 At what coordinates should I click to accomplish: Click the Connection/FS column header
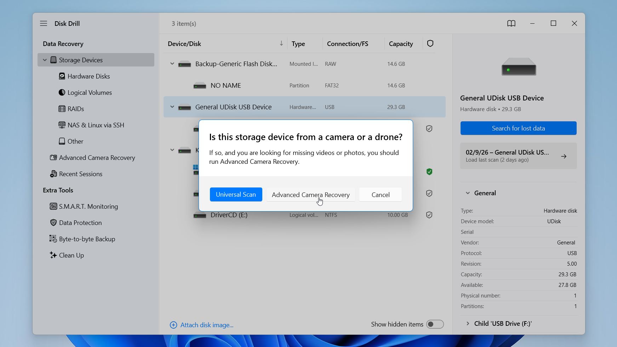pos(348,44)
